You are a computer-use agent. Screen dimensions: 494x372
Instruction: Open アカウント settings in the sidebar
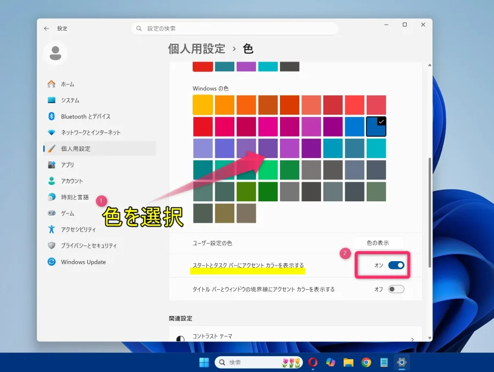pyautogui.click(x=83, y=181)
